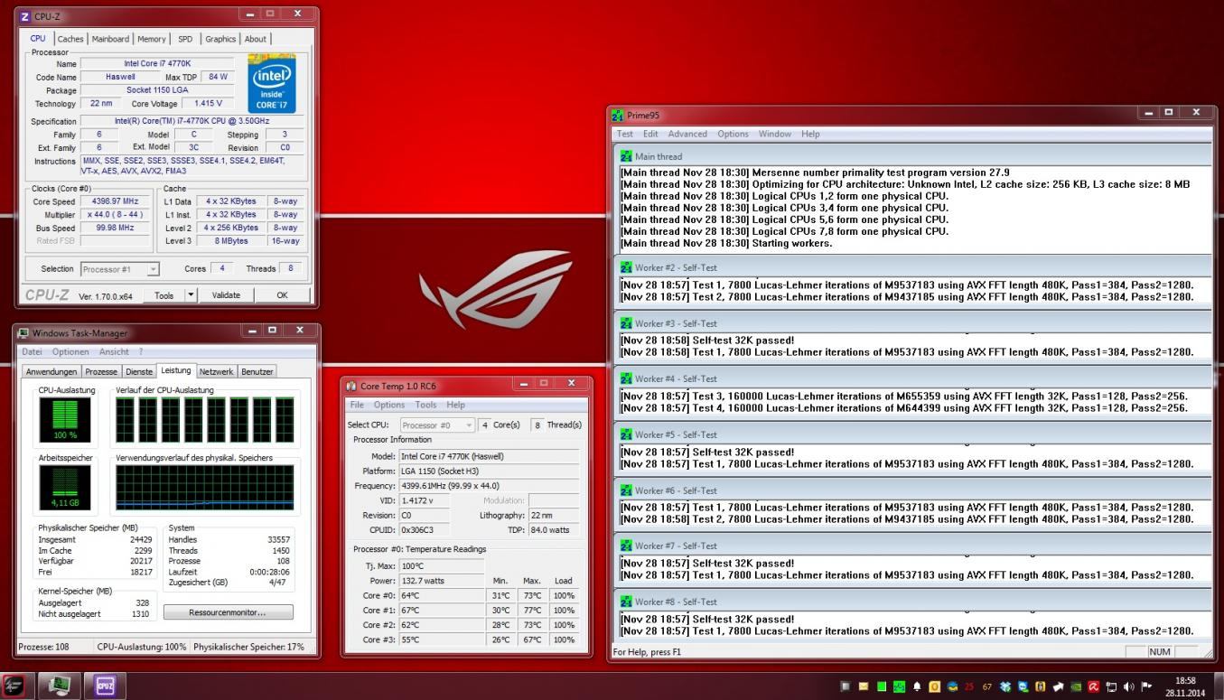Open Core Temp Tools menu
1224x700 pixels.
click(x=425, y=405)
